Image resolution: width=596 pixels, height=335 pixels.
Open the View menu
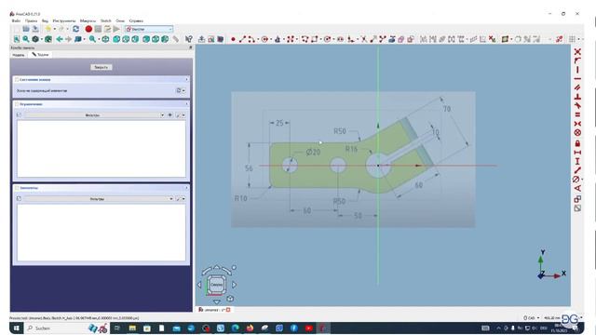coord(45,20)
